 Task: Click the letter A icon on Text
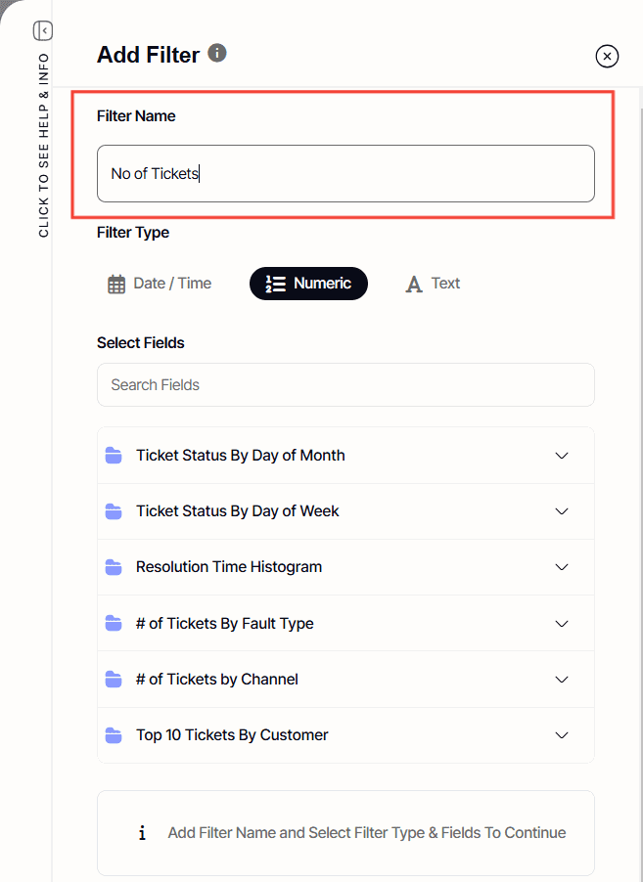414,285
